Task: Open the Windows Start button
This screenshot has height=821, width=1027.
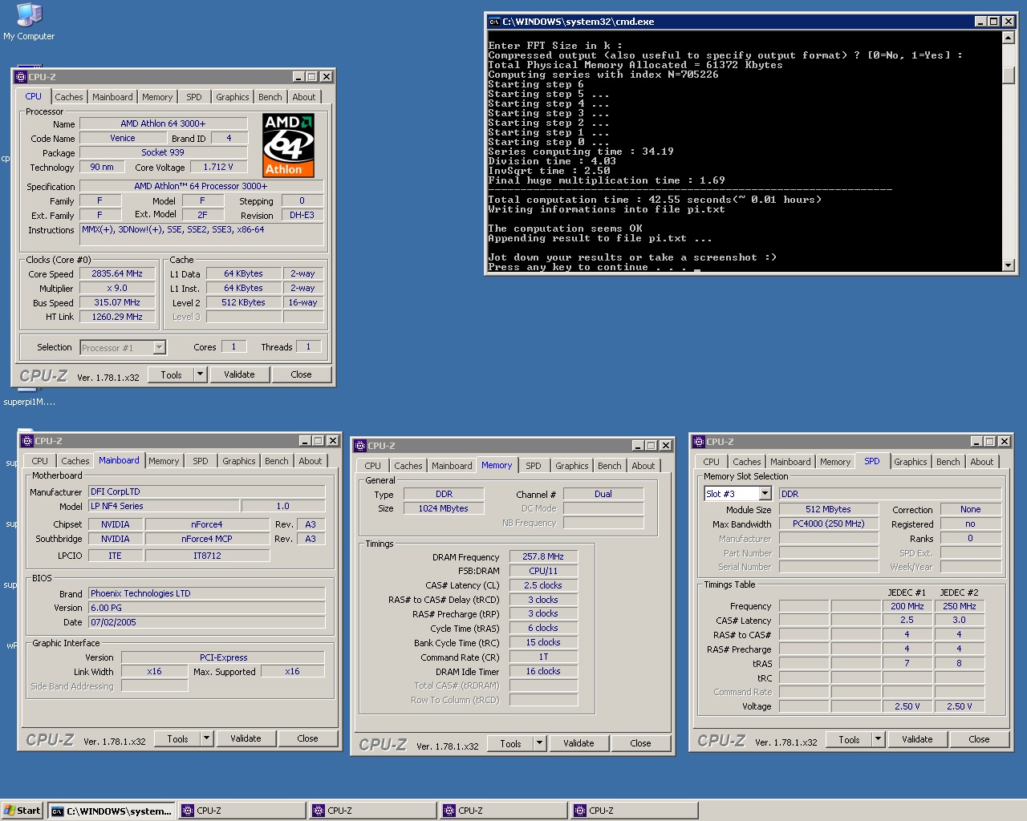Action: 22,811
